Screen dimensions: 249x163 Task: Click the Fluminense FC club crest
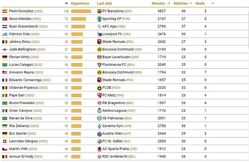tap(99, 65)
